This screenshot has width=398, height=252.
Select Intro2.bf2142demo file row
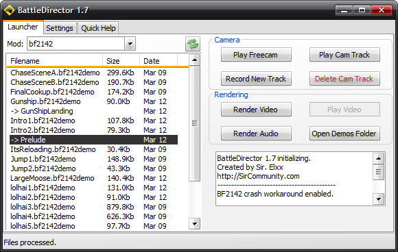pos(93,130)
